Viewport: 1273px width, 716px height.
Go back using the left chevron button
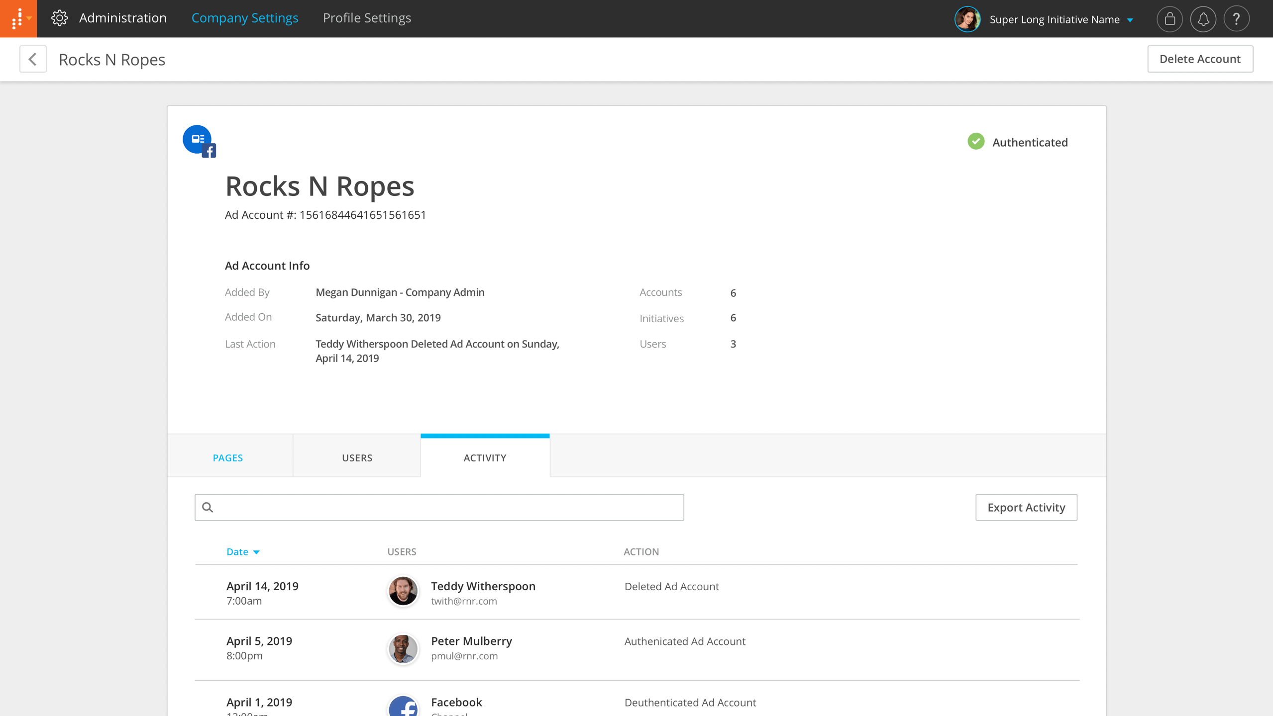click(33, 59)
